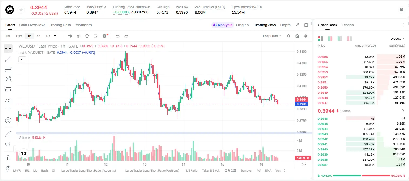Select the text annotation tool
The width and height of the screenshot is (409, 181).
pyautogui.click(x=8, y=110)
